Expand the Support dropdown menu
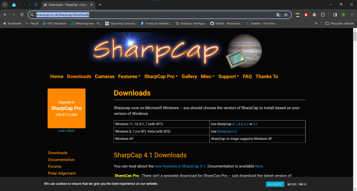 pos(229,76)
